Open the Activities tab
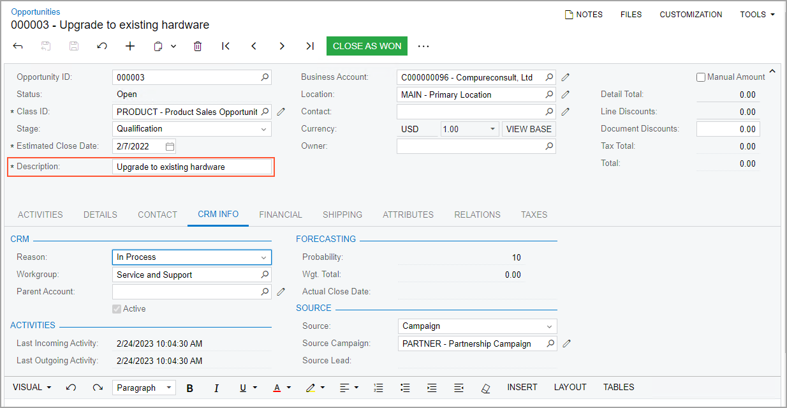Image resolution: width=787 pixels, height=408 pixels. tap(40, 215)
